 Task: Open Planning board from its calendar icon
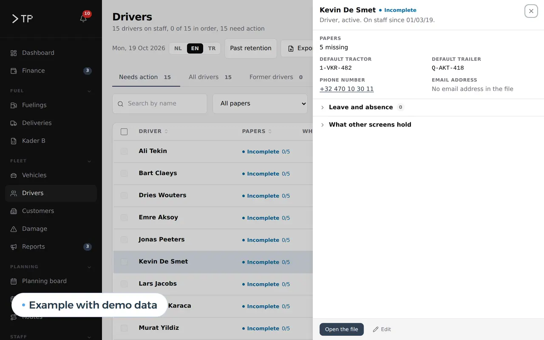coord(14,281)
